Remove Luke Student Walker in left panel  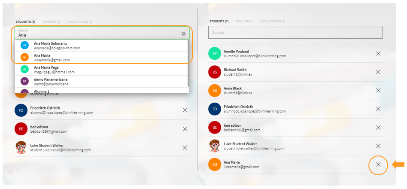pos(185,147)
